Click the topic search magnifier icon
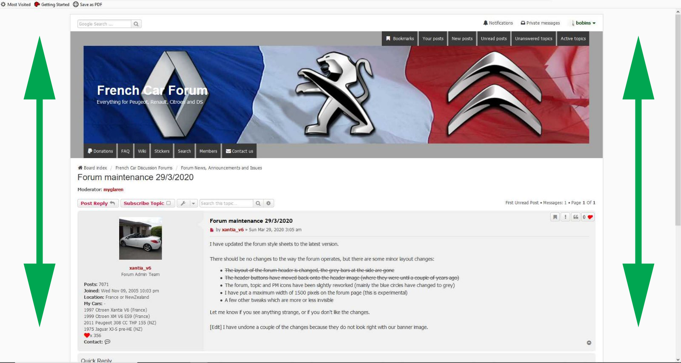 tap(258, 203)
